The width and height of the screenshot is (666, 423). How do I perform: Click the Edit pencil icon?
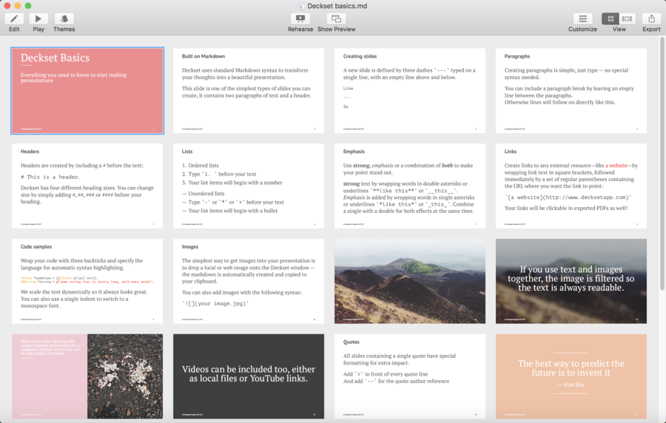[14, 18]
